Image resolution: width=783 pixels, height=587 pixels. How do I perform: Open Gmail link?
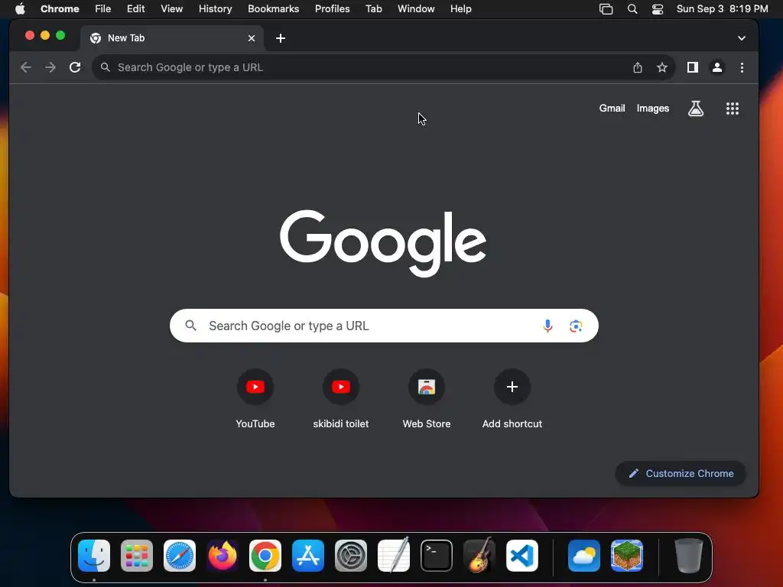[x=612, y=109]
